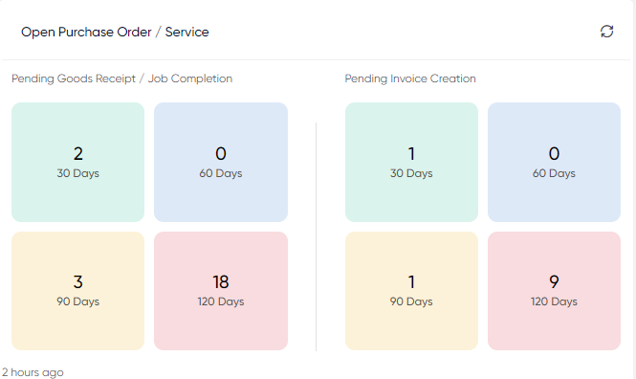Viewport: 636px width, 379px height.
Task: Open the 90 Days tile under Pending Invoice Creation
Action: [x=411, y=291]
